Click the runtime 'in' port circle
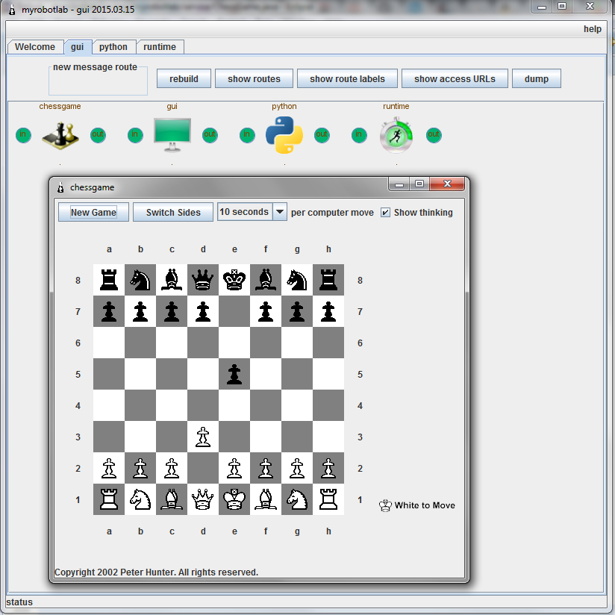 coord(359,135)
